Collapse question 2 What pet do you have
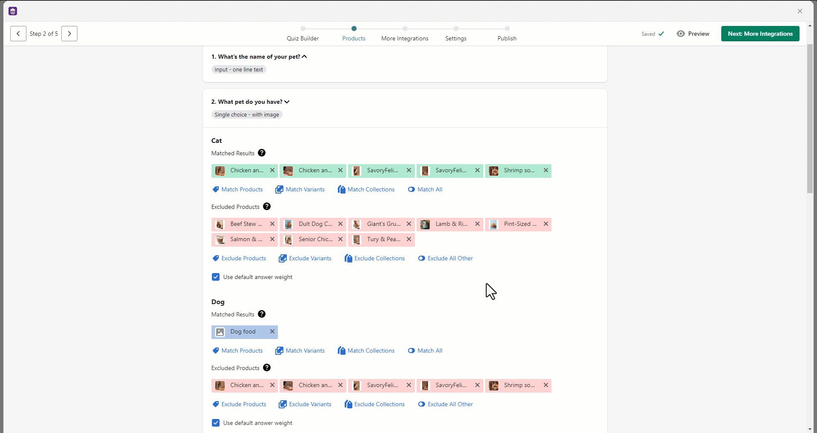Screen dimensions: 817x433 [287, 102]
